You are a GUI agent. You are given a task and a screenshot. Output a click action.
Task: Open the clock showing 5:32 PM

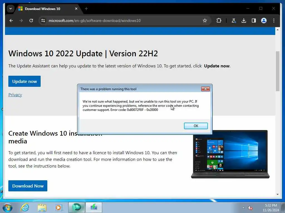[x=271, y=208]
